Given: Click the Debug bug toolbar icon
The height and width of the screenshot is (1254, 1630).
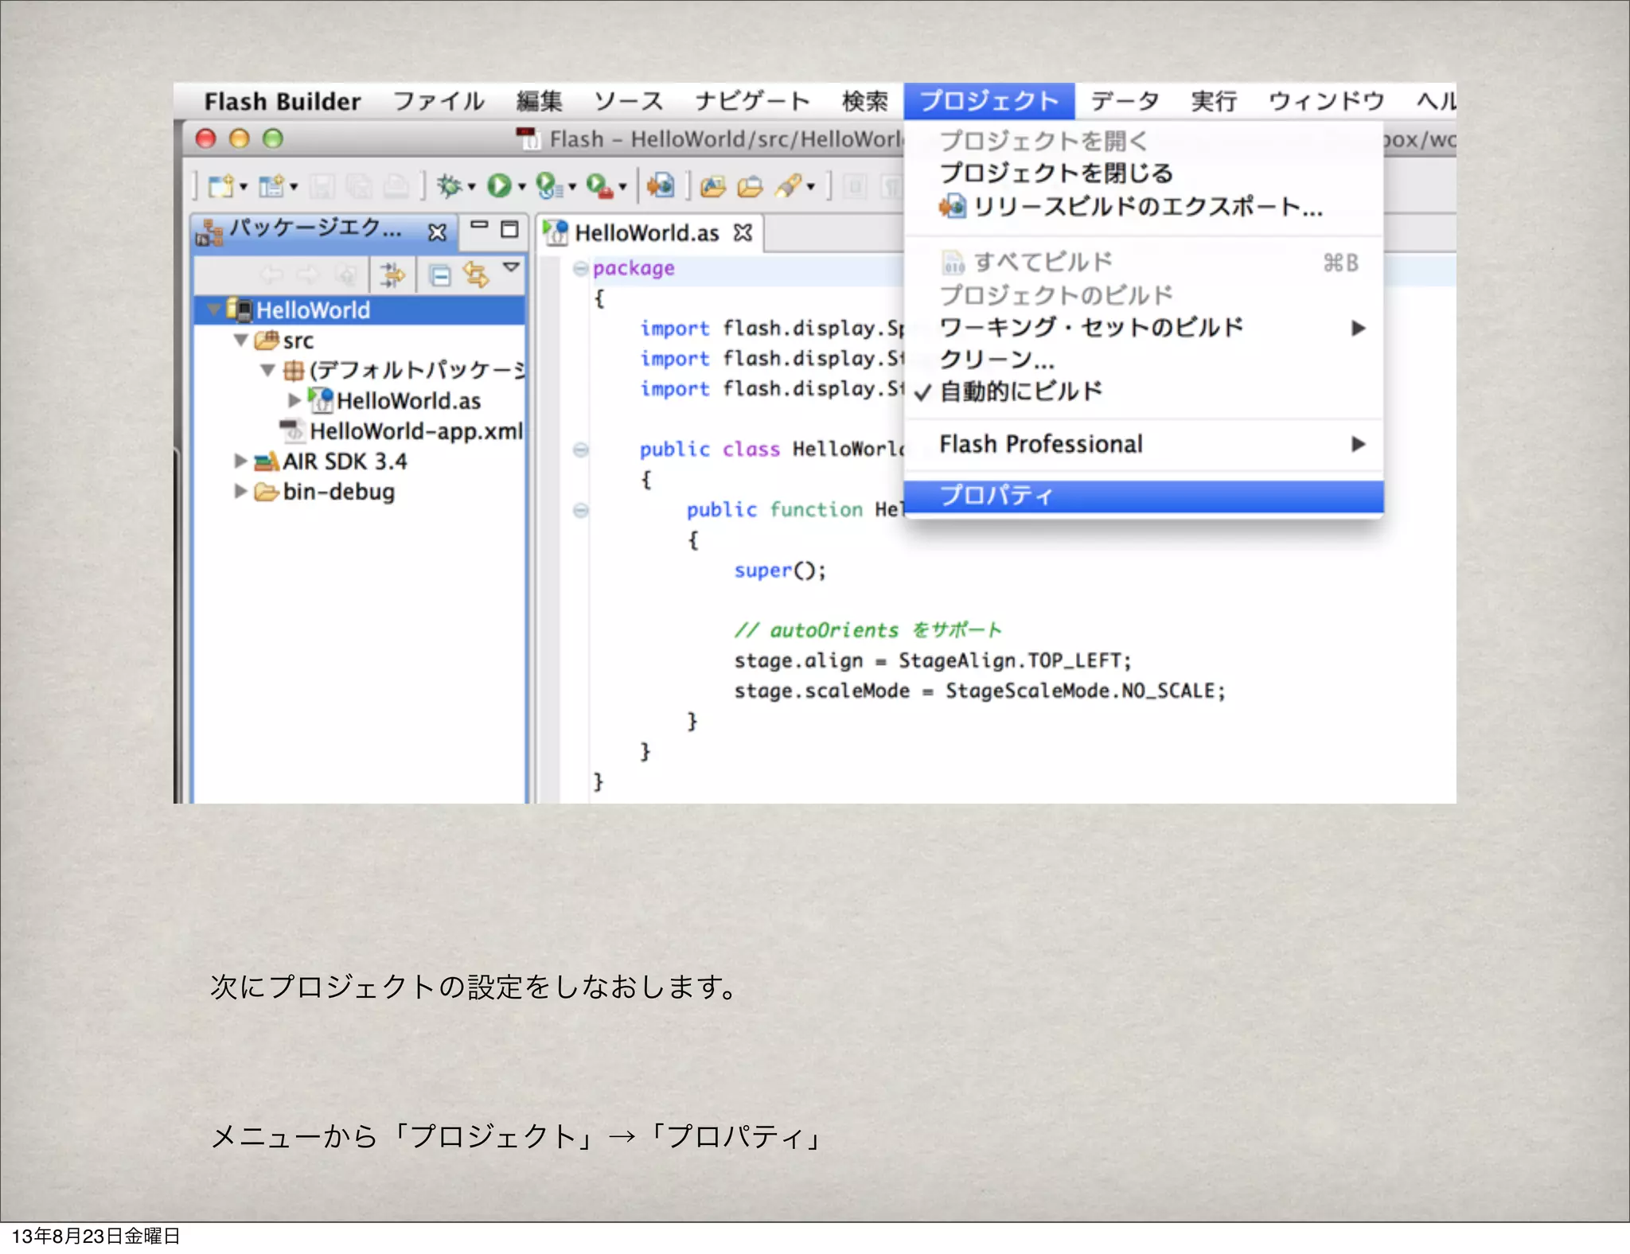Looking at the screenshot, I should tap(450, 185).
